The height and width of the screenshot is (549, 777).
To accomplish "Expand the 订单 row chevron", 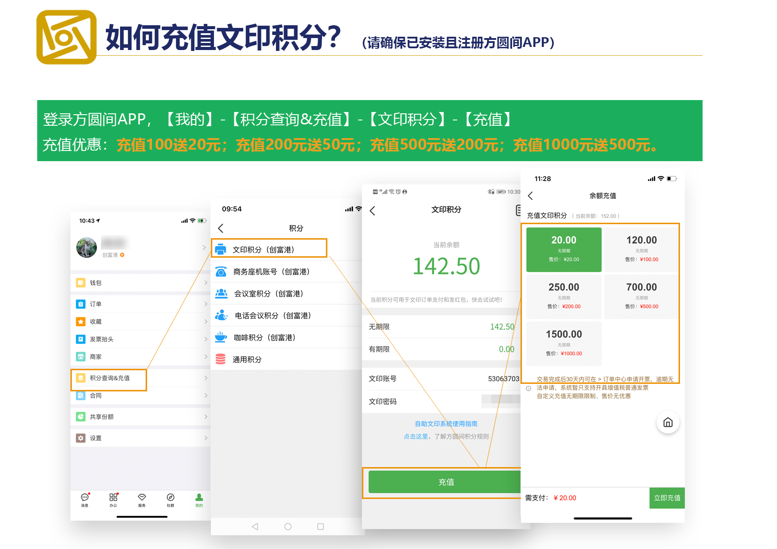I will [x=205, y=304].
